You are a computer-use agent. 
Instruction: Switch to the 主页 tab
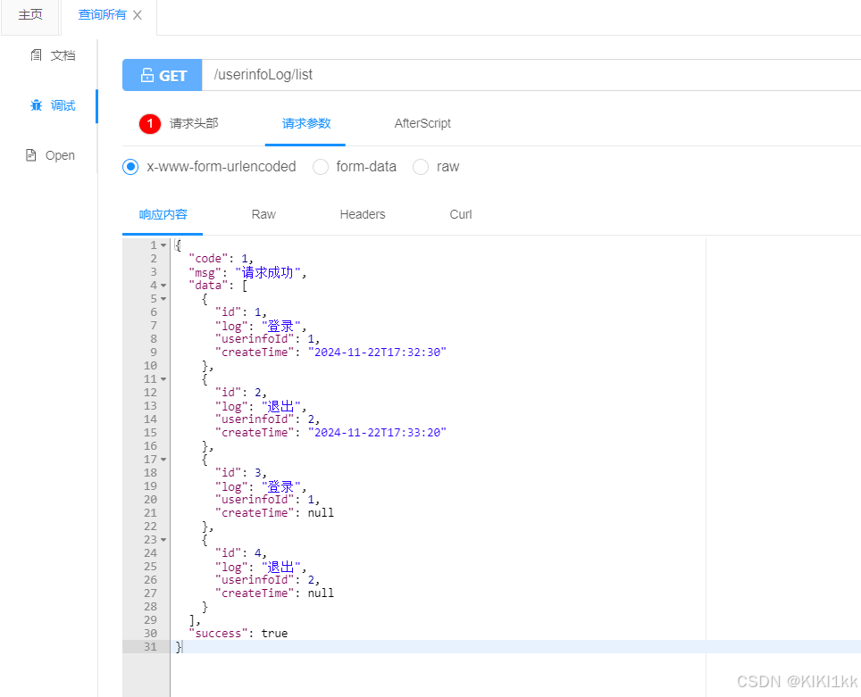(x=29, y=14)
